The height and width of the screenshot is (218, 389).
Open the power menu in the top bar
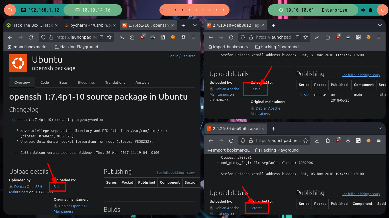pos(383,10)
